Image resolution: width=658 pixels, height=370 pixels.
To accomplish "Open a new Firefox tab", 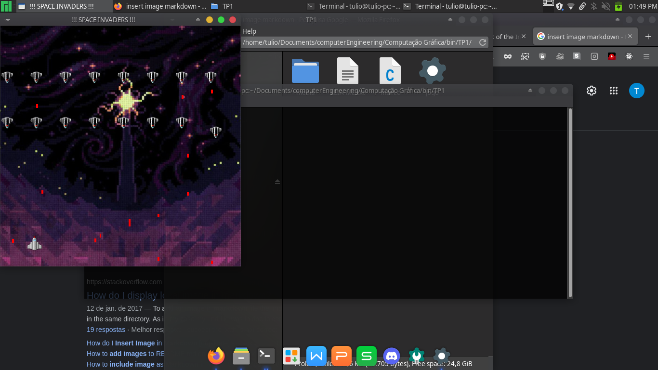I will 648,37.
